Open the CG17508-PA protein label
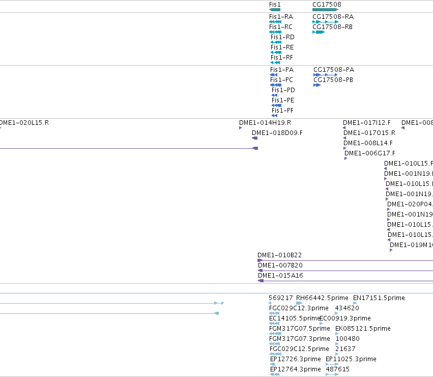This screenshot has height=377, width=433. (x=334, y=70)
